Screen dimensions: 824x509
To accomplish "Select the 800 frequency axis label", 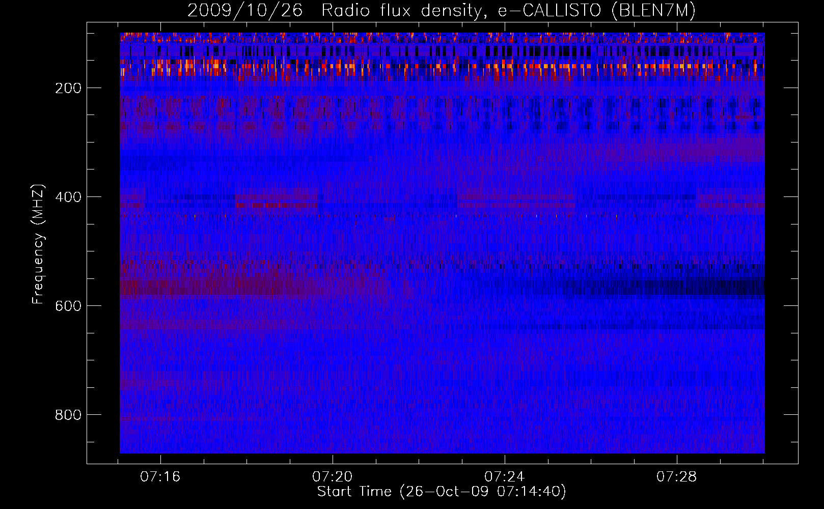I will tap(68, 415).
